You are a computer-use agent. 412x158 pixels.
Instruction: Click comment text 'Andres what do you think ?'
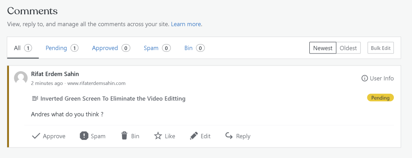pyautogui.click(x=67, y=115)
